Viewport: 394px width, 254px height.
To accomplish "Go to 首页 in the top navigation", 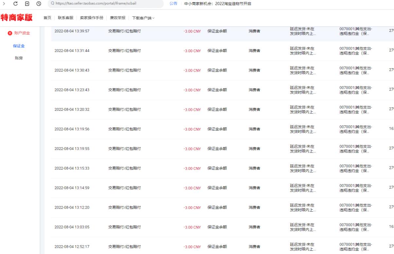I will 47,18.
